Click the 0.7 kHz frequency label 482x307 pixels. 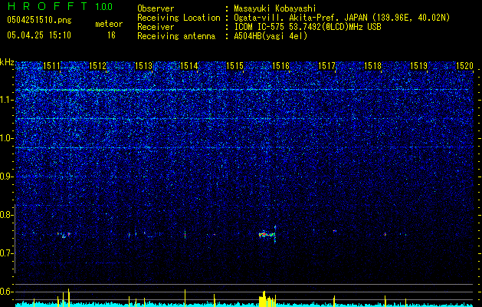[7, 253]
